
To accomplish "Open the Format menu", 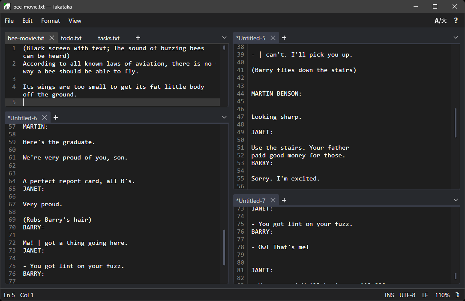I will [x=51, y=21].
